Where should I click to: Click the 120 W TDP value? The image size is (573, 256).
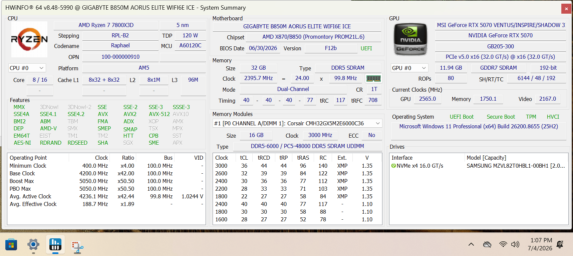(x=190, y=35)
